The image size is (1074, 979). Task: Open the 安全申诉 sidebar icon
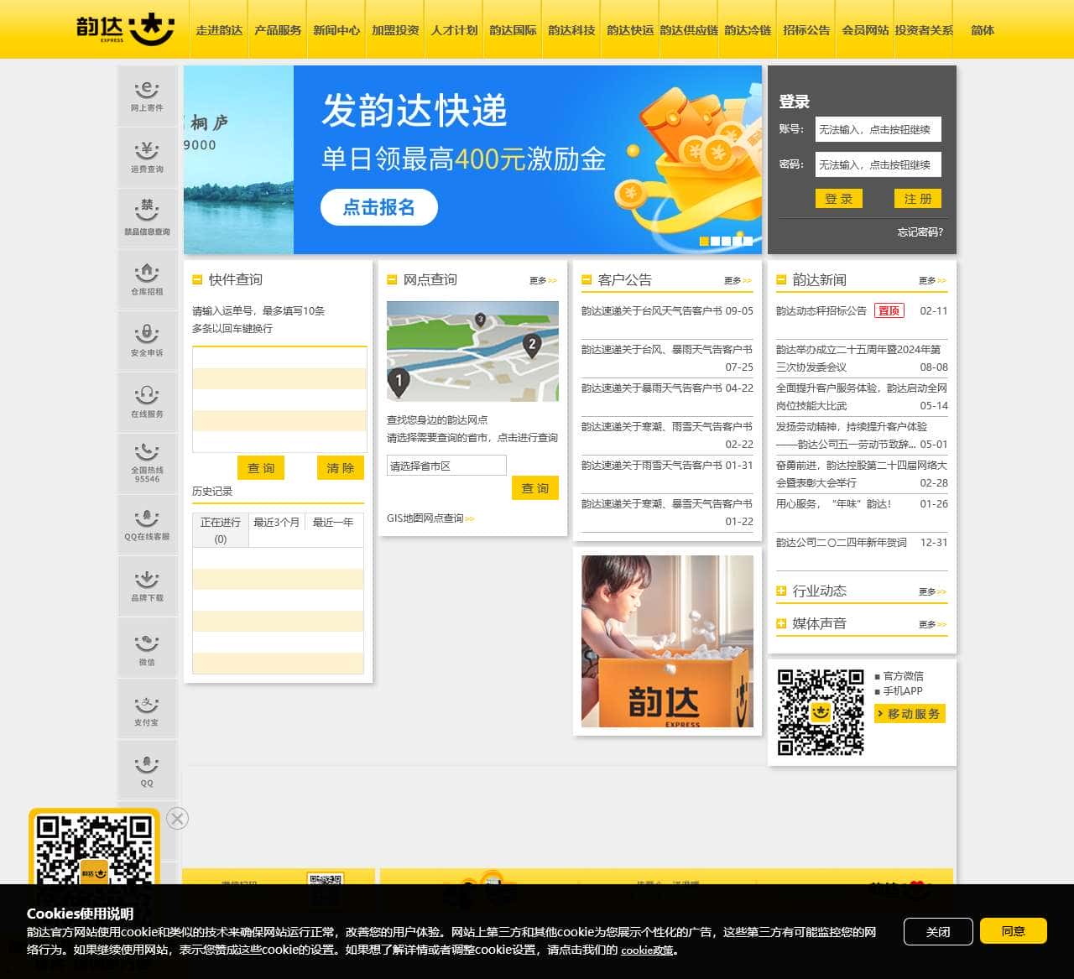(x=147, y=340)
